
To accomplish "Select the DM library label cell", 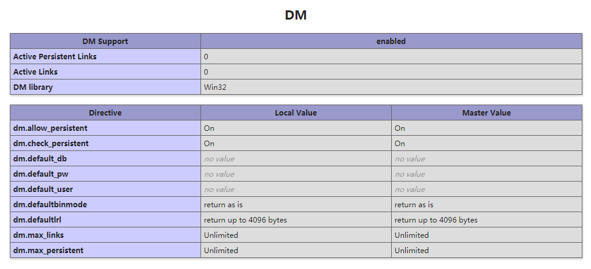I will click(x=105, y=87).
